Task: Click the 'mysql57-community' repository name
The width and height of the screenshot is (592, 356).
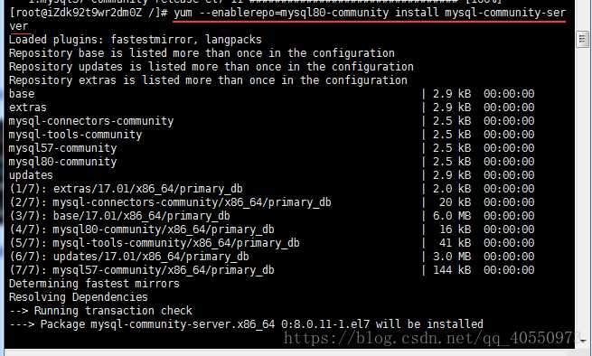Action: pos(62,148)
